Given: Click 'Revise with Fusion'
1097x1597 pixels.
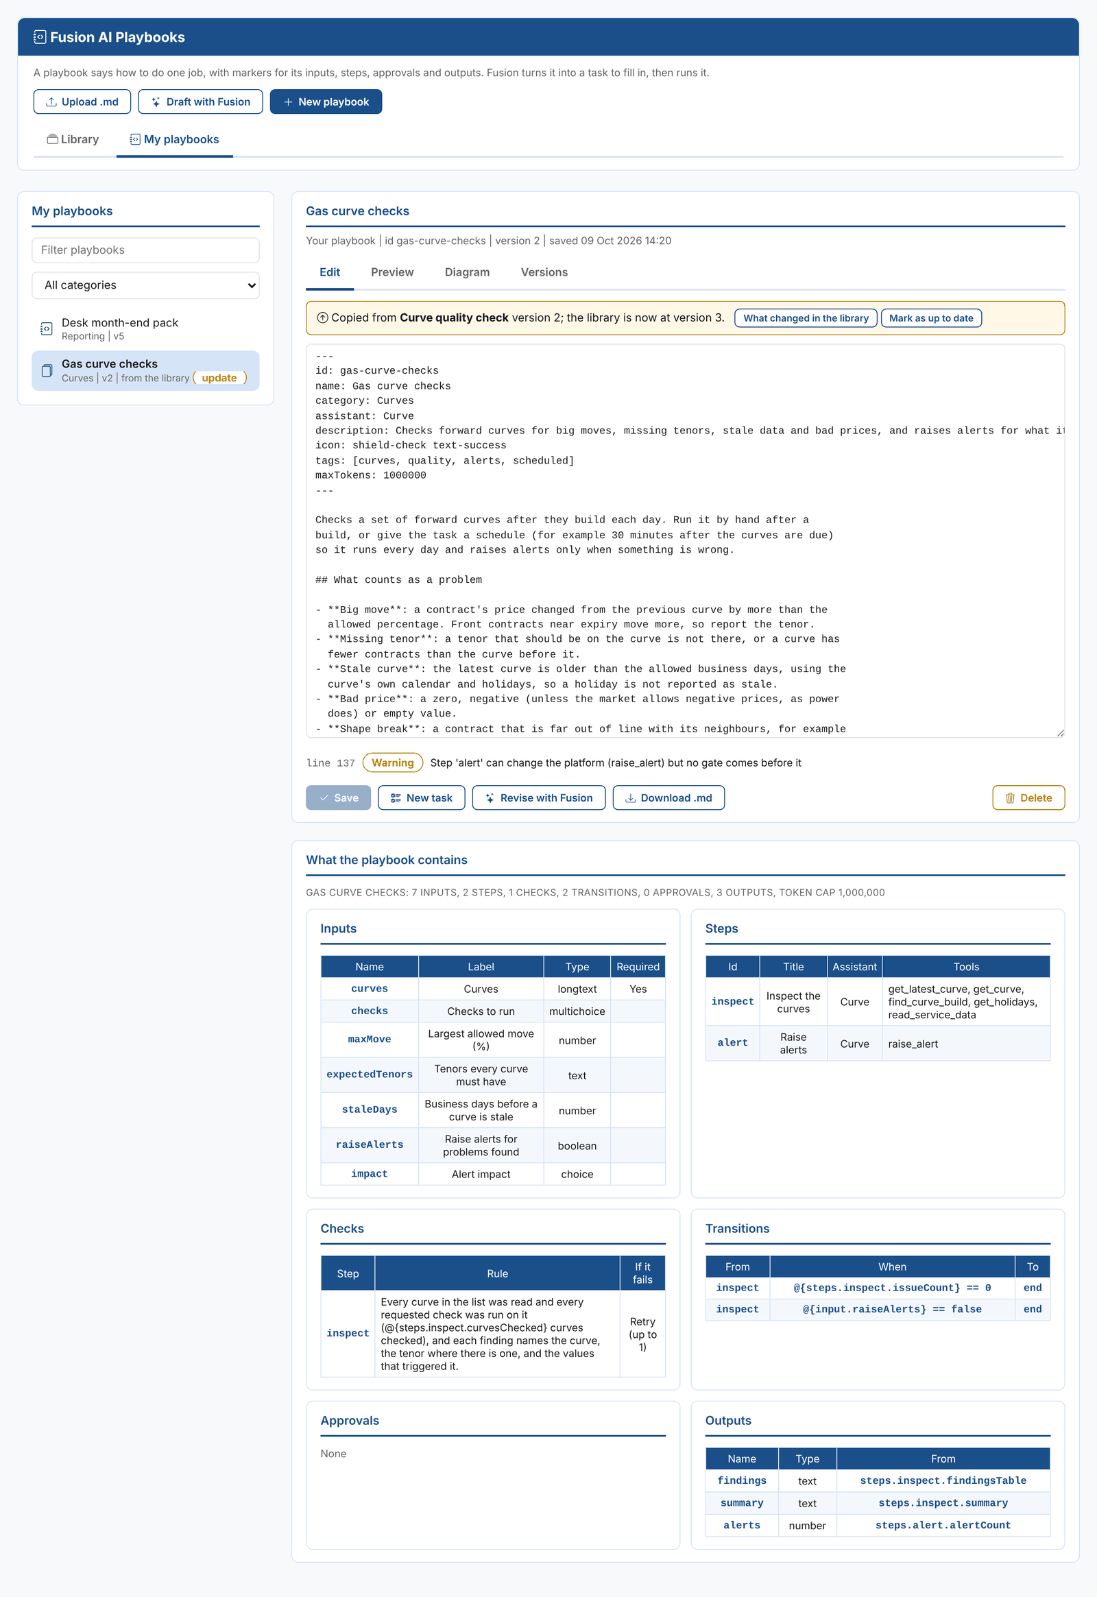Looking at the screenshot, I should click(x=539, y=797).
